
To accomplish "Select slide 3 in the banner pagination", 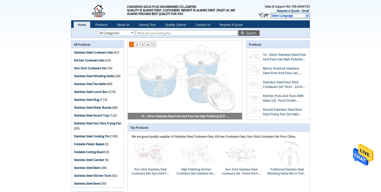I will [x=142, y=44].
